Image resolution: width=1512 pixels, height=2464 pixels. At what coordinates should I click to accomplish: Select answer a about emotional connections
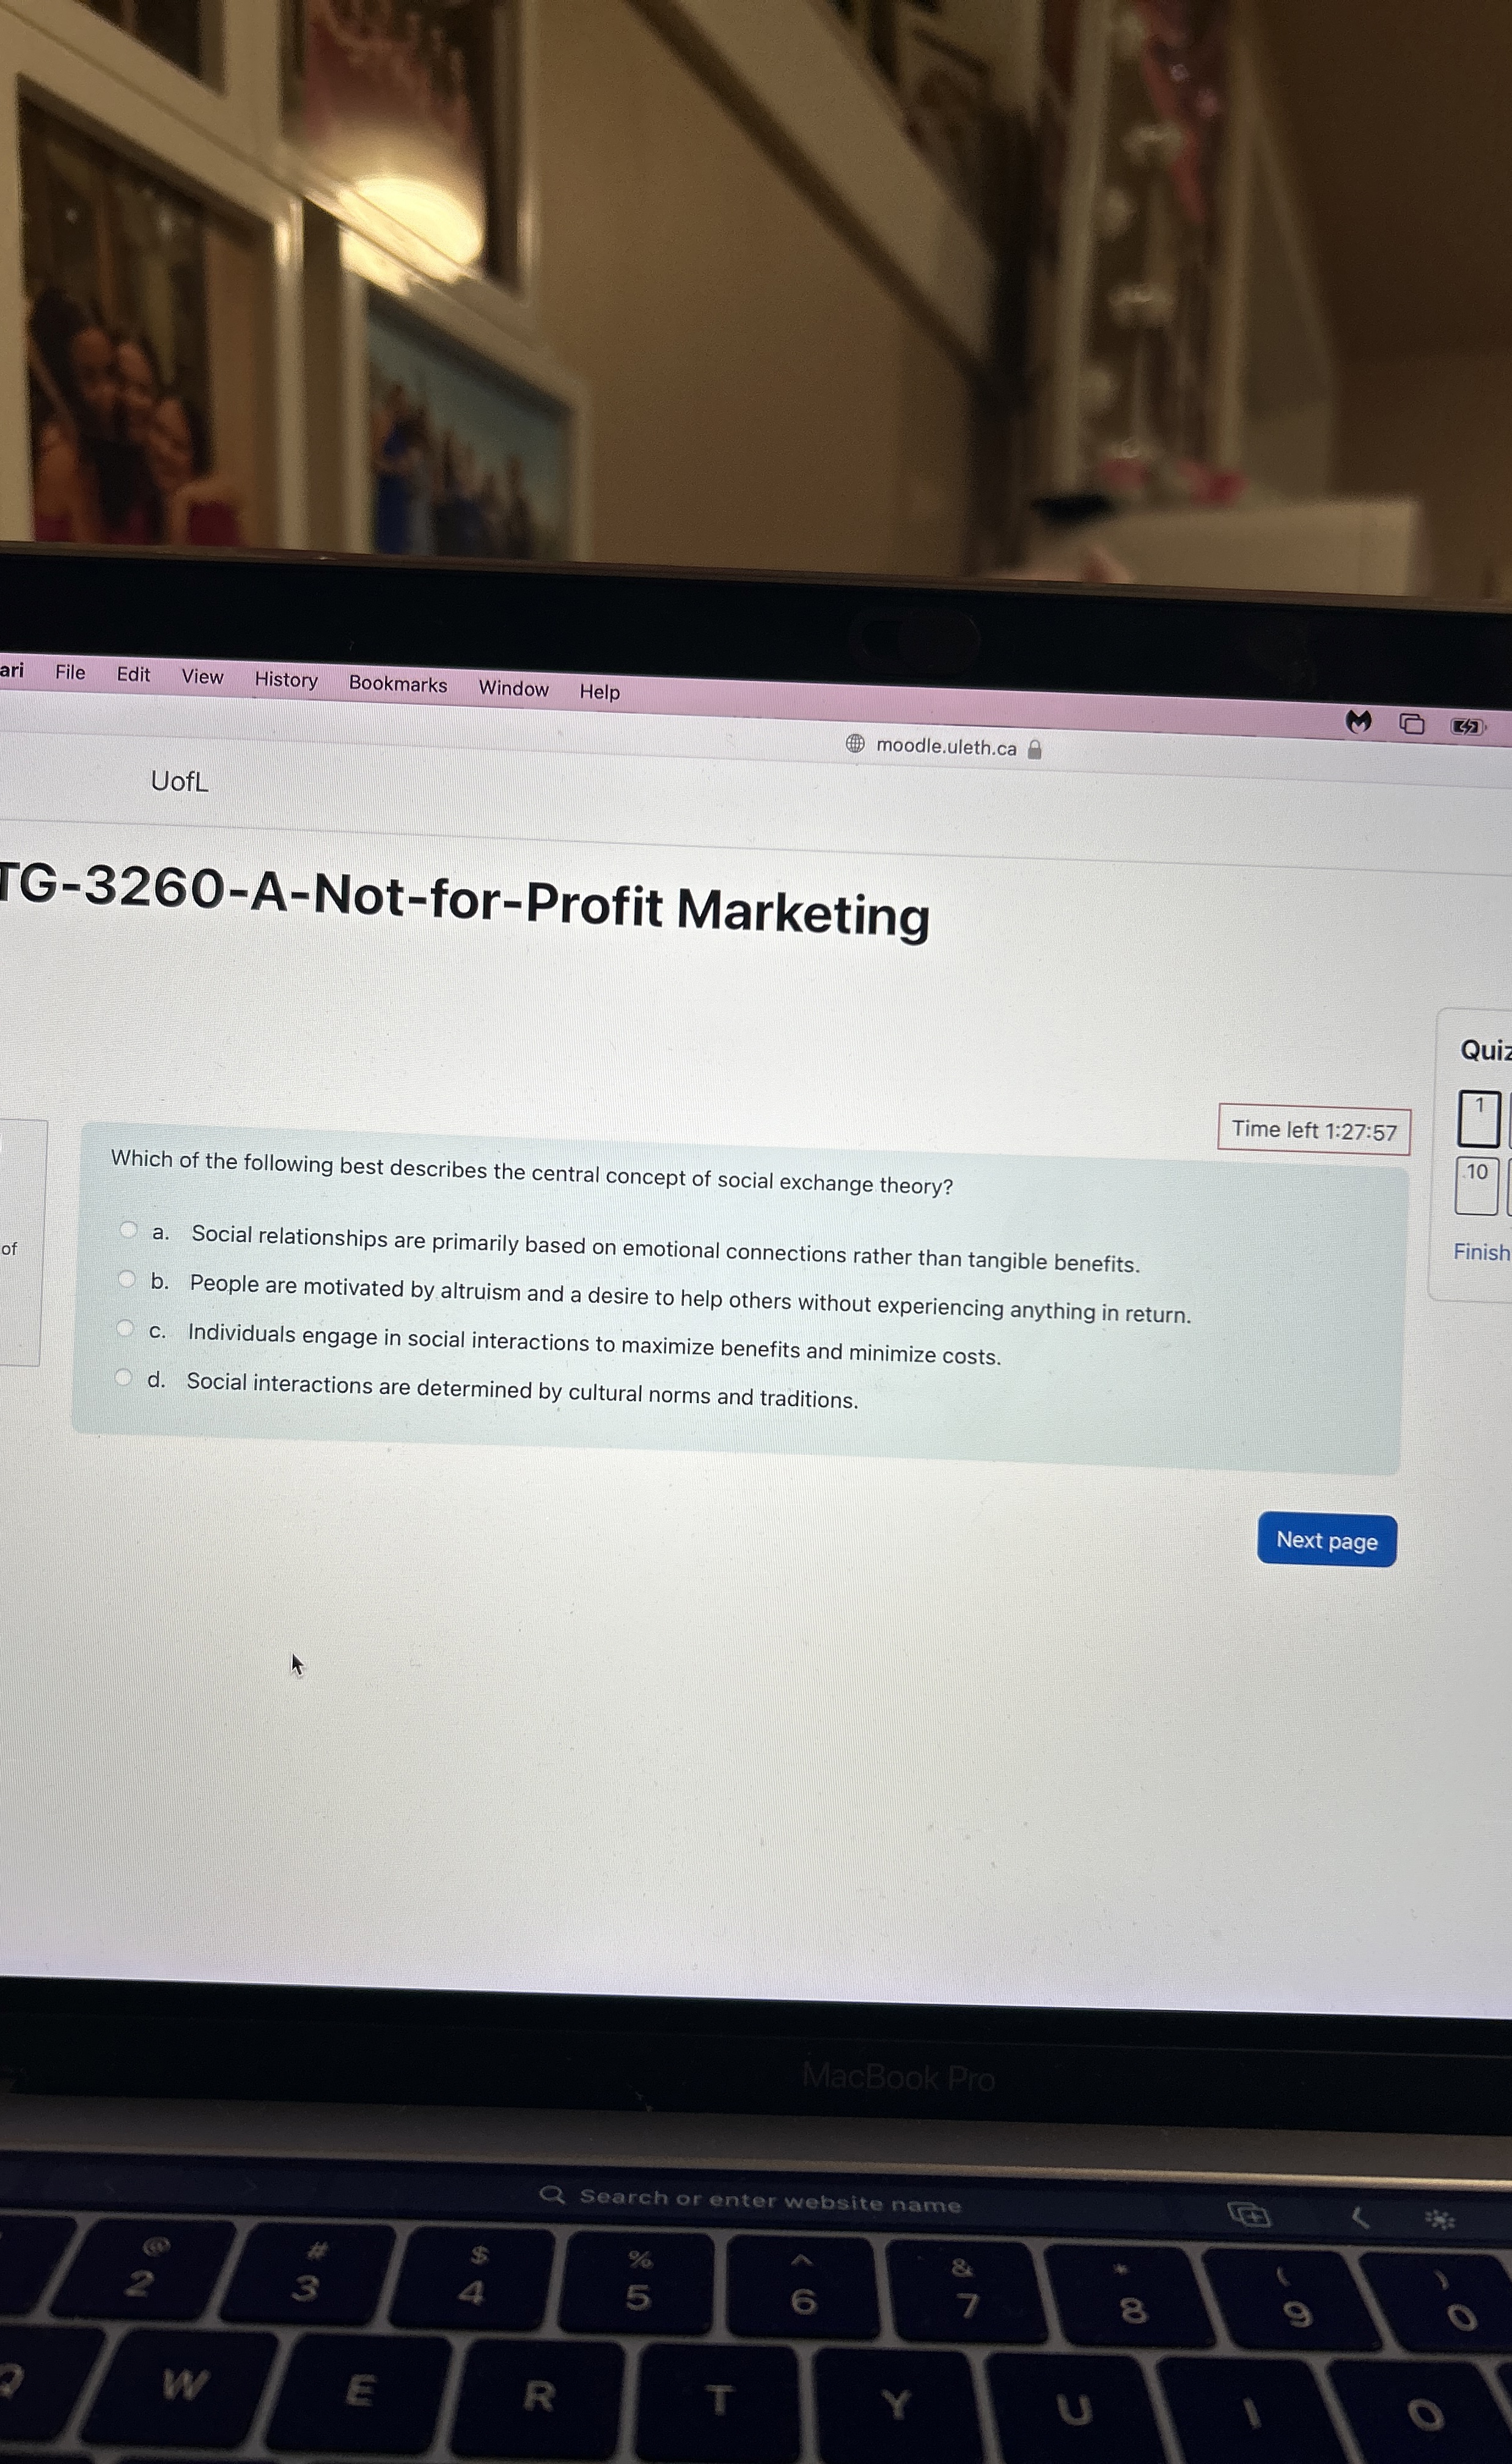(x=128, y=1230)
